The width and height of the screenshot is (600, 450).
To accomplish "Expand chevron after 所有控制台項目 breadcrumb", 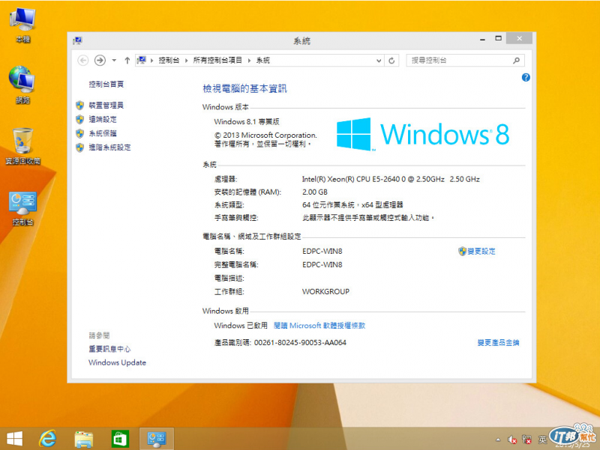I will [249, 61].
